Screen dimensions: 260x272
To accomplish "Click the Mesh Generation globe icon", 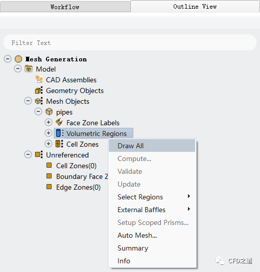I will click(18, 59).
